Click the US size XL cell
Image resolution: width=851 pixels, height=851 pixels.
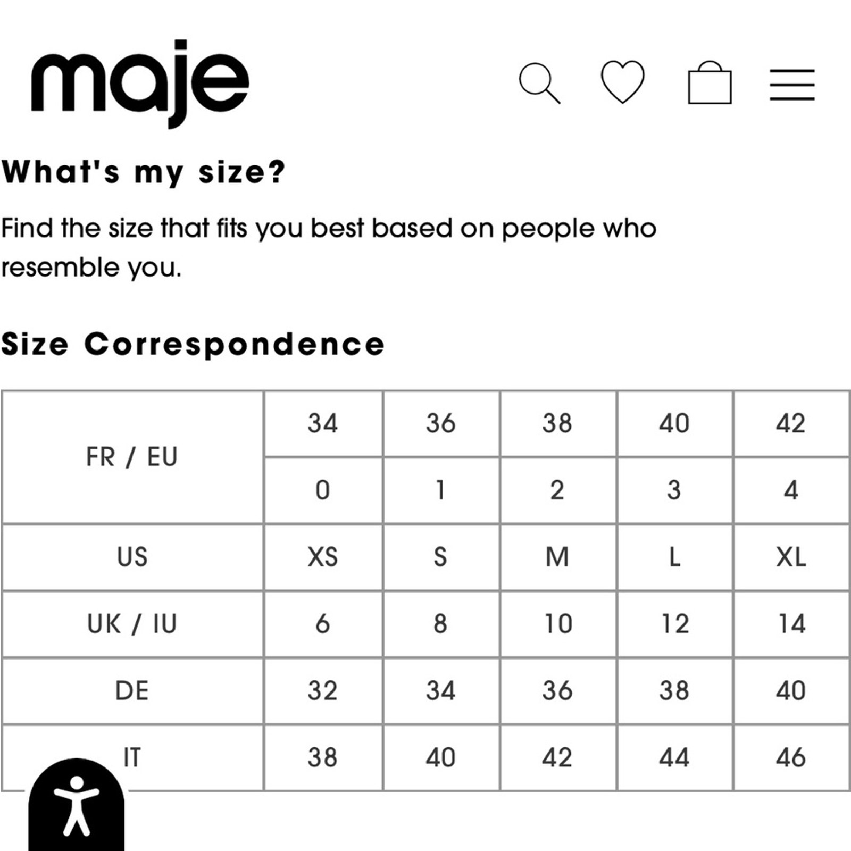point(791,557)
